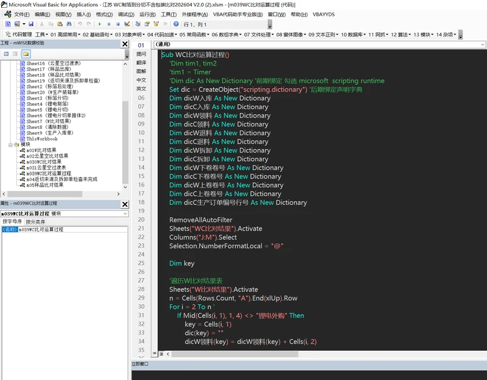
Task: Open the 09 文本正则 dropdown
Action: [323, 35]
